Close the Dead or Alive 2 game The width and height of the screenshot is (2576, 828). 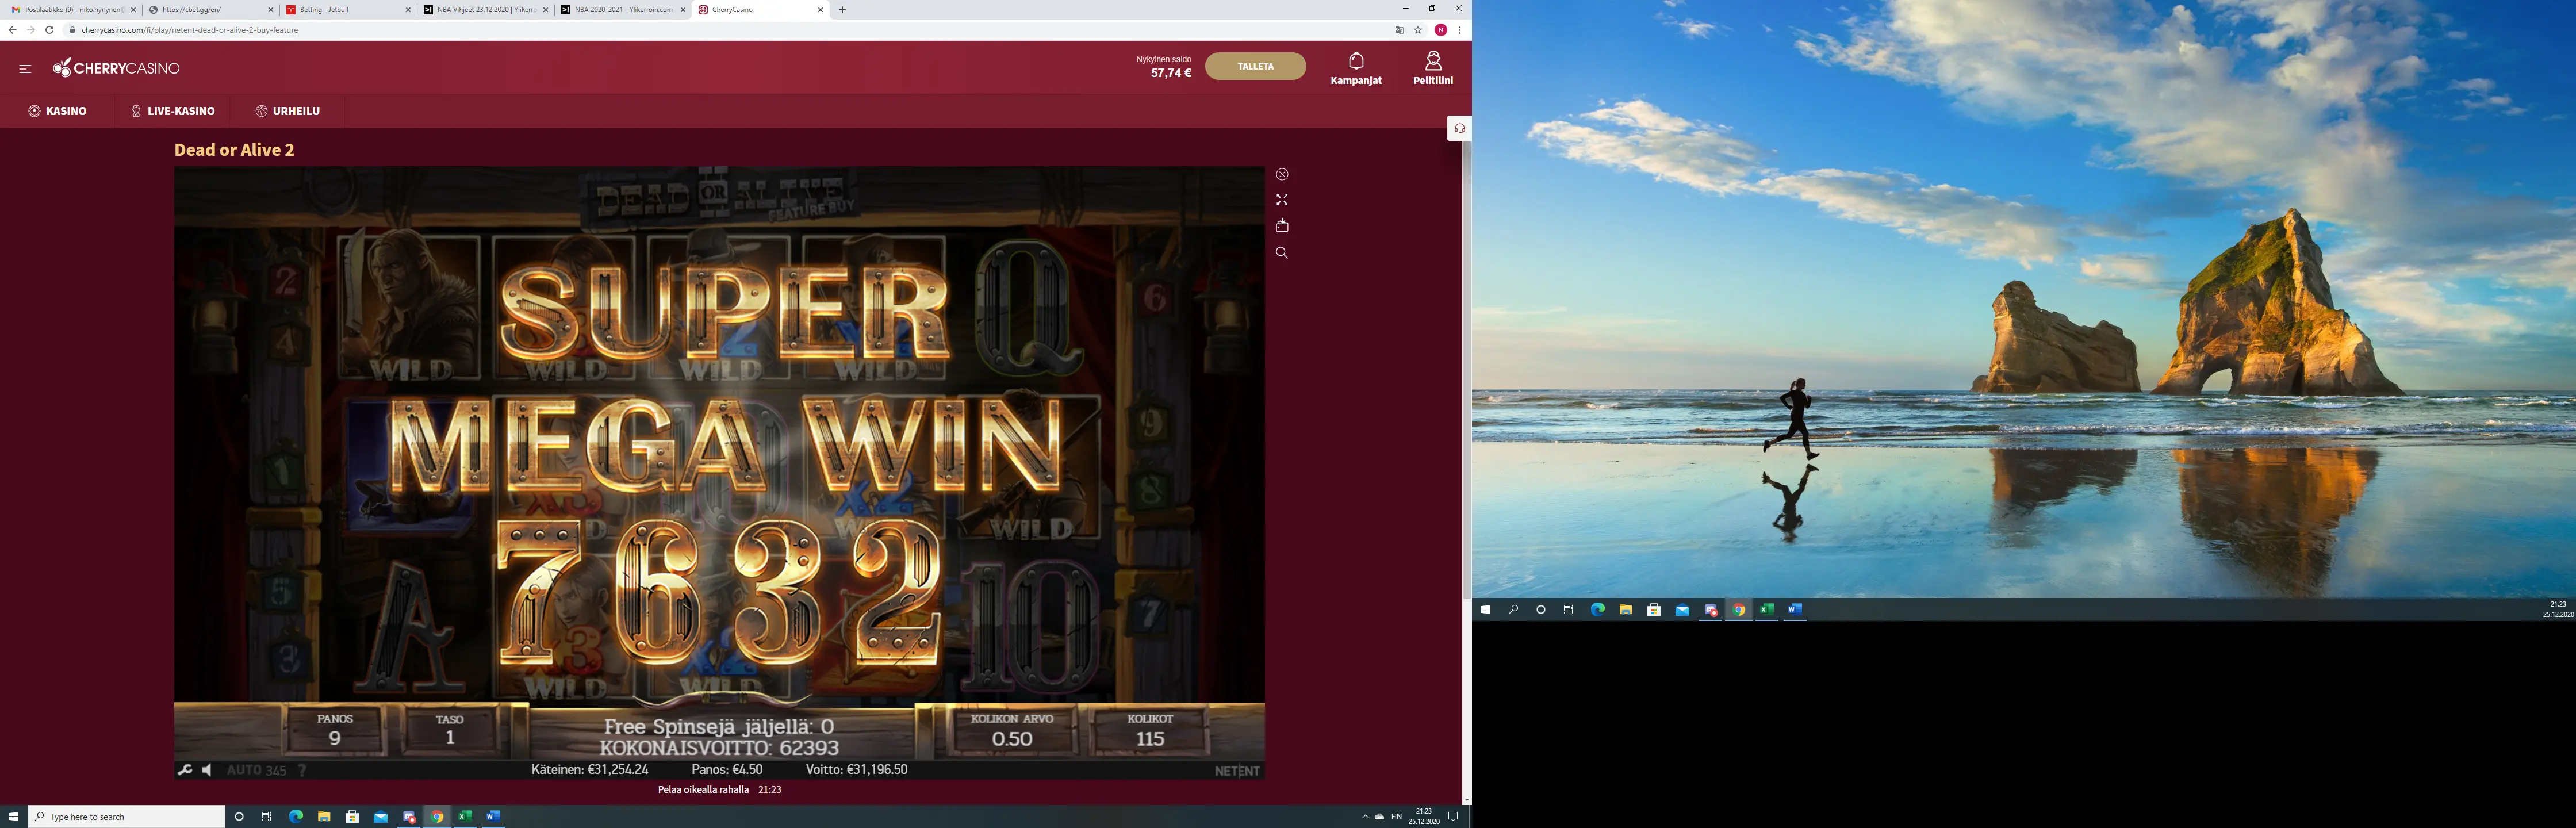click(x=1282, y=174)
